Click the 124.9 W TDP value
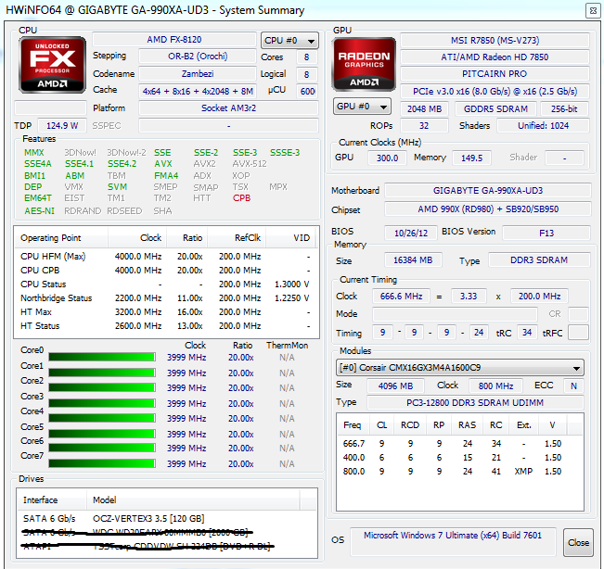 coord(61,126)
